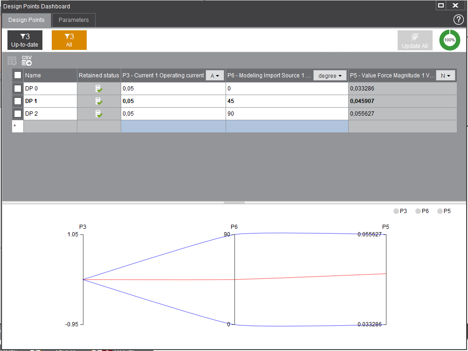The image size is (468, 351).
Task: Click the -0.95 axis tick label
Action: pyautogui.click(x=72, y=324)
